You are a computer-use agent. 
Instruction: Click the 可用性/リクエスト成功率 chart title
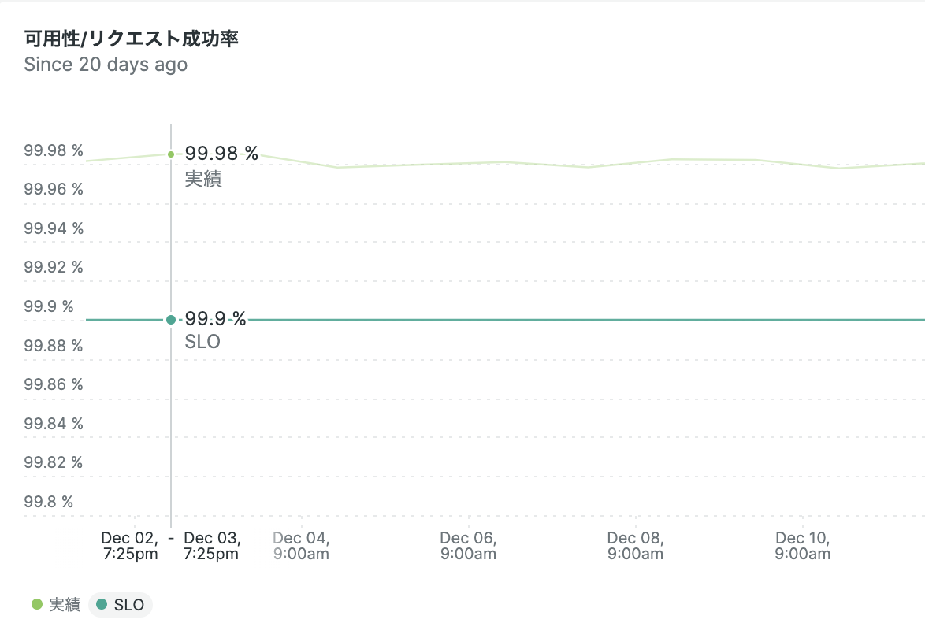131,39
